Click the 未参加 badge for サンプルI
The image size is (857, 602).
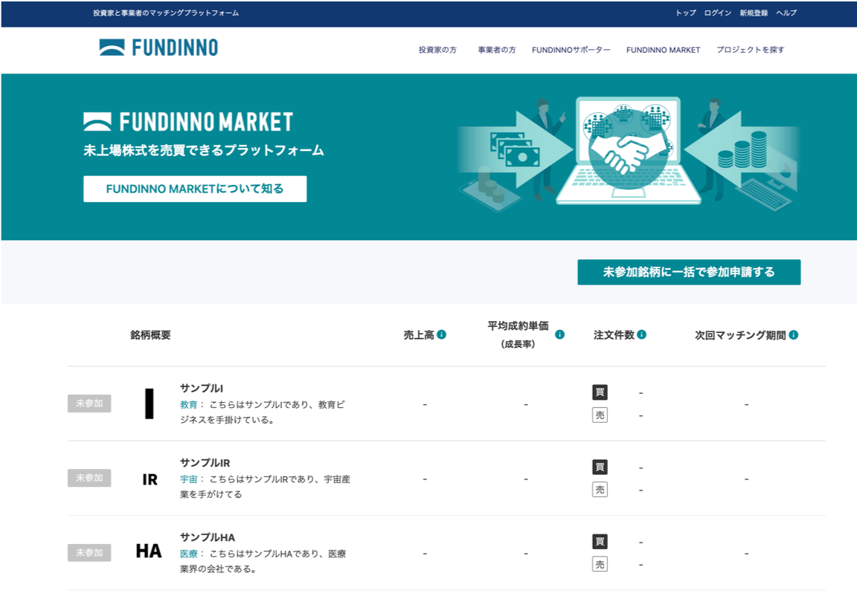89,404
